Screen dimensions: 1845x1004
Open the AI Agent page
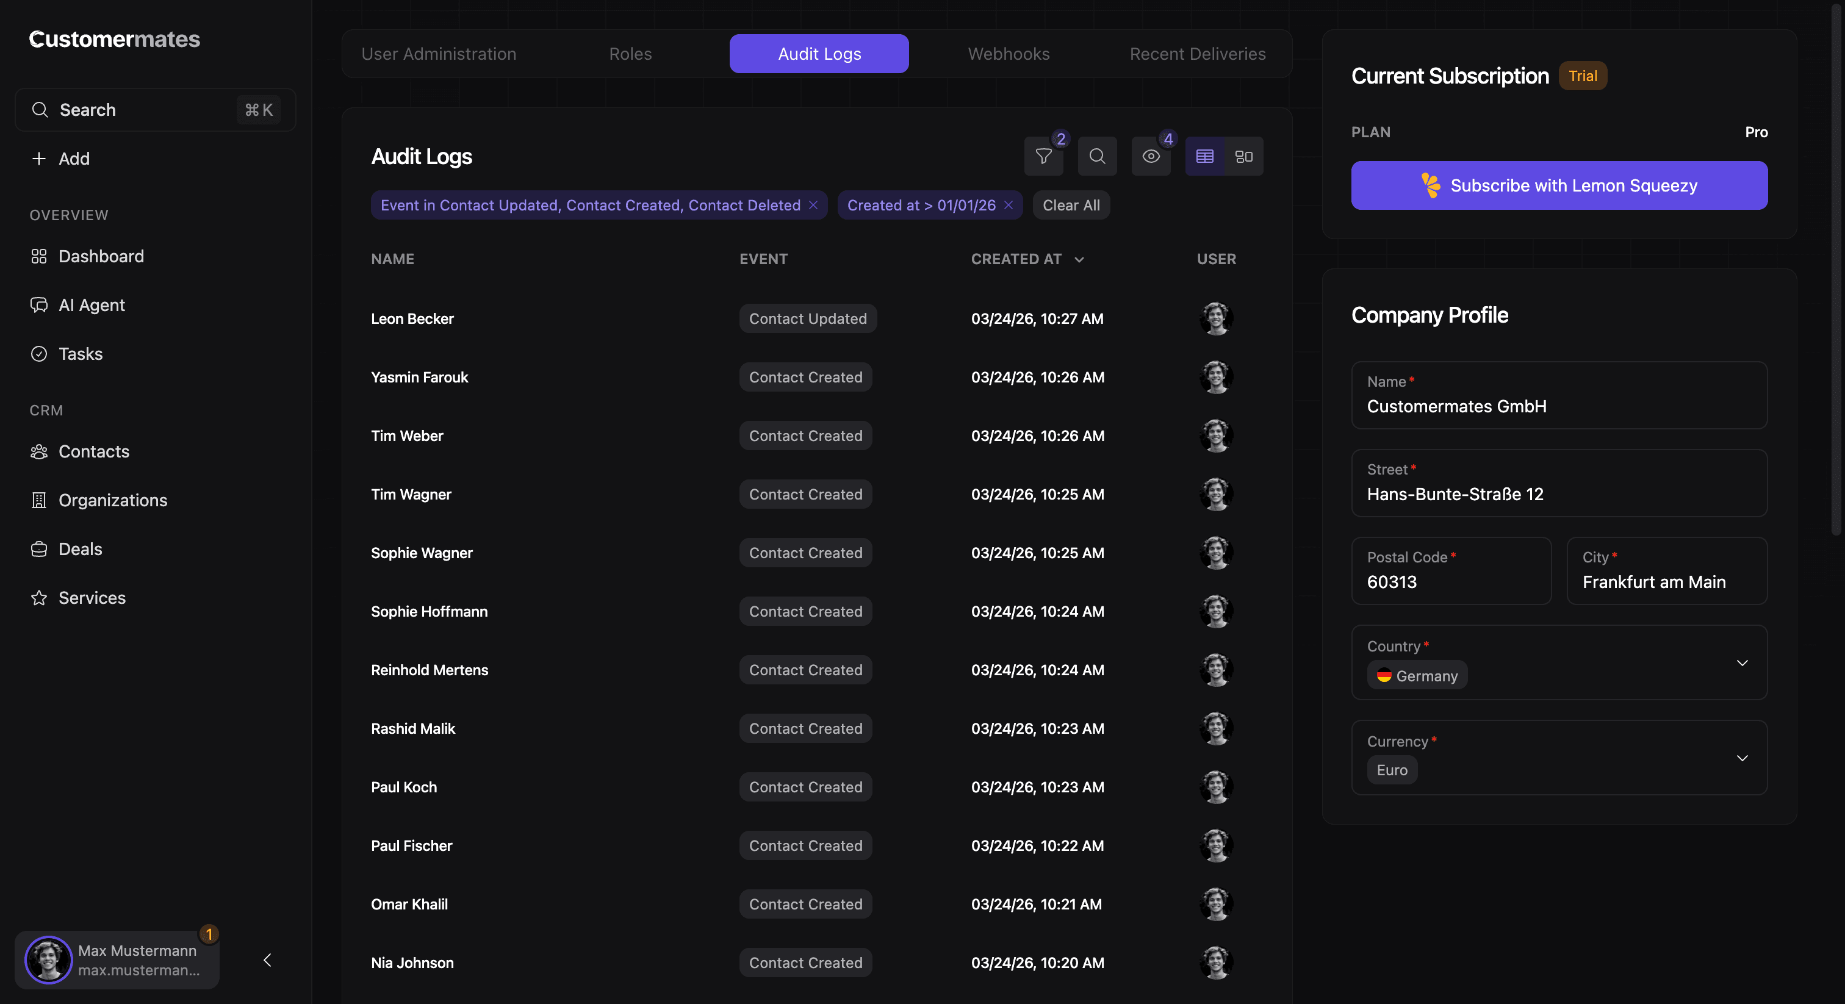click(92, 304)
